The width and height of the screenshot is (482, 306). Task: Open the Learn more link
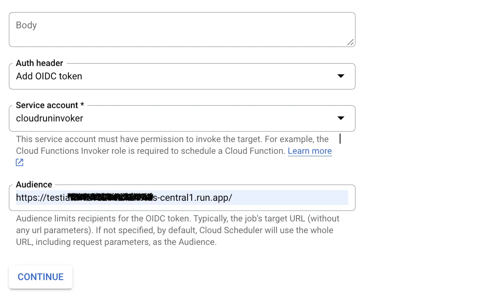coord(309,151)
